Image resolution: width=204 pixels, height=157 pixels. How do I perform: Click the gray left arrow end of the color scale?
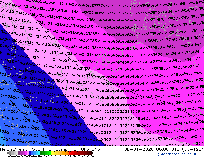[7, 153]
